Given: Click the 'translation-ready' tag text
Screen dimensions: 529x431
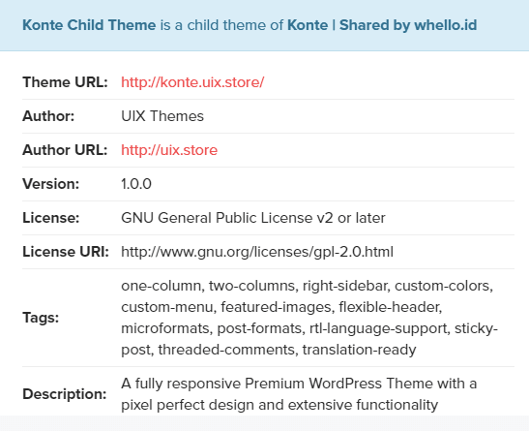Looking at the screenshot, I should tap(359, 350).
